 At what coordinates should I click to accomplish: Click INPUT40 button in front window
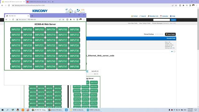click(x=51, y=61)
